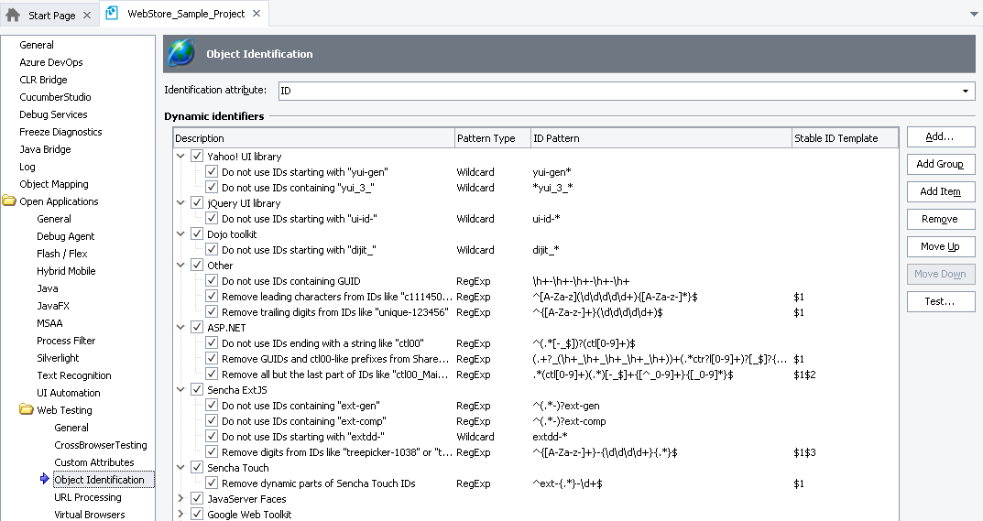Toggle checkbox for IDs containing GUID
983x521 pixels.
[212, 281]
